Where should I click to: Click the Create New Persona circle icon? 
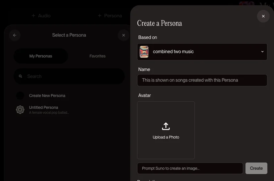[x=20, y=95]
